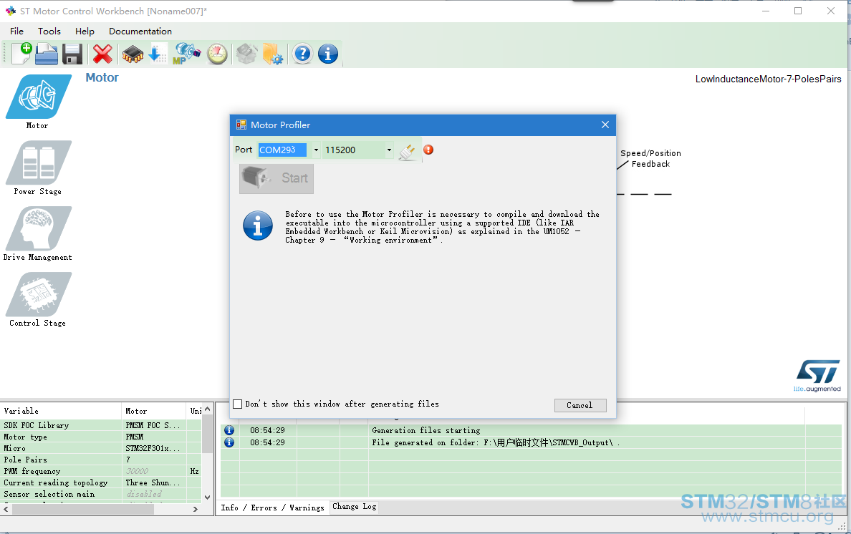Click the 'File generated on folder' log message
The height and width of the screenshot is (534, 851).
pyautogui.click(x=495, y=442)
